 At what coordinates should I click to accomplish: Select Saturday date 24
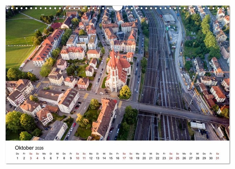[171, 158]
